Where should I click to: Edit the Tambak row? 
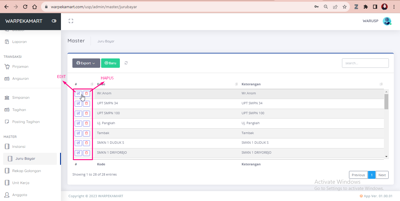pyautogui.click(x=78, y=133)
